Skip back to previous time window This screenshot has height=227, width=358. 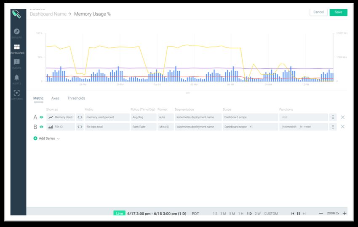(293, 214)
